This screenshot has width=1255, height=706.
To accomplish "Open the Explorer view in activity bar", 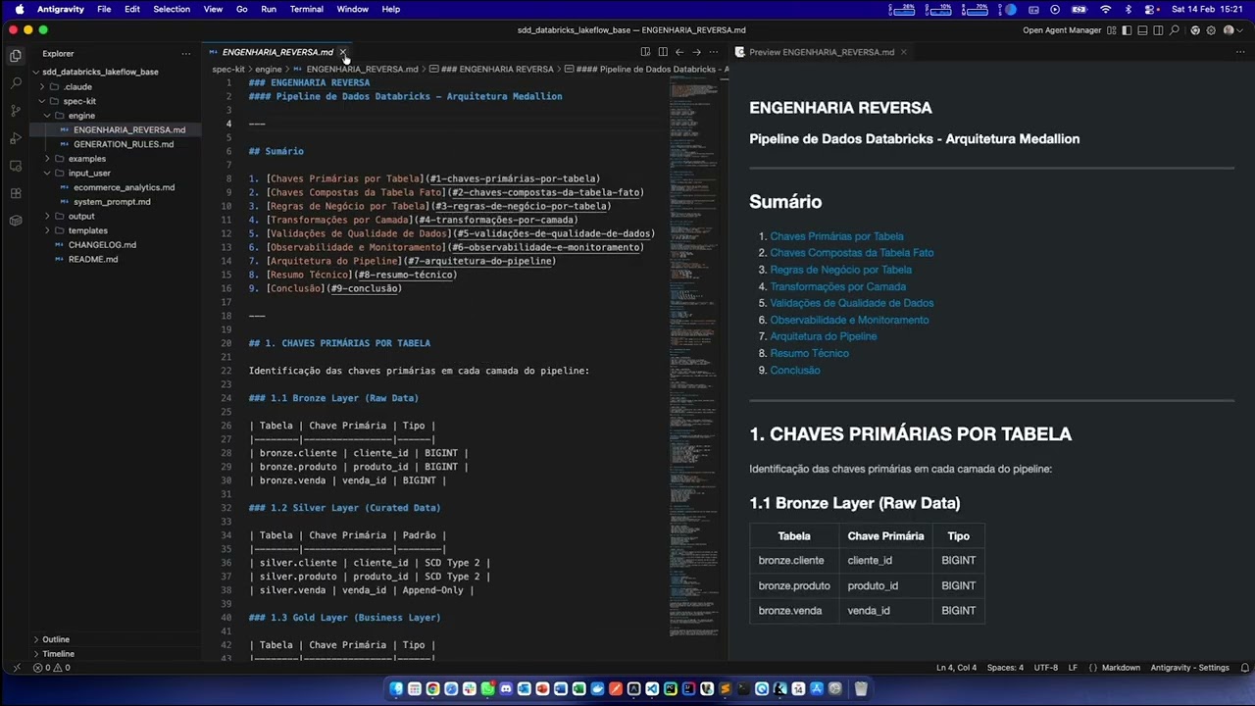I will tap(15, 56).
